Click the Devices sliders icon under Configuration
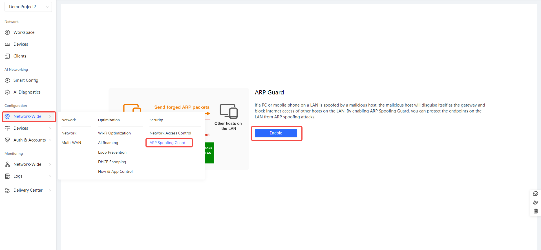Screen dimensions: 541x250 pyautogui.click(x=7, y=128)
